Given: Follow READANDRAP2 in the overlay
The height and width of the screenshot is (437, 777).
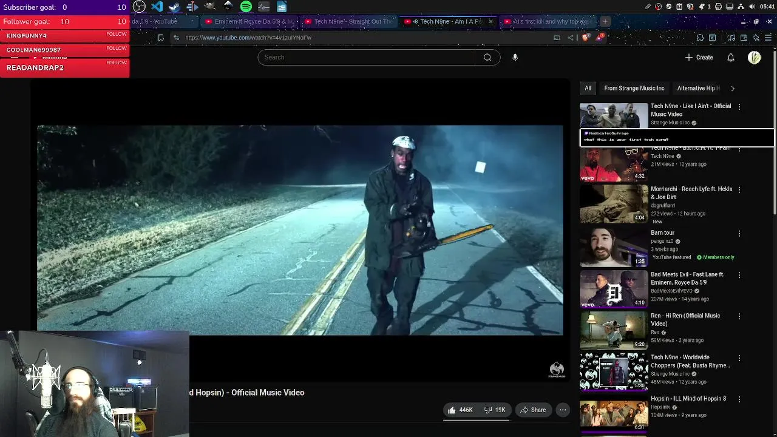Looking at the screenshot, I should pyautogui.click(x=117, y=63).
